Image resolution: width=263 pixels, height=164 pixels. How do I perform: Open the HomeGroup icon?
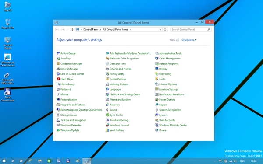(x=58, y=84)
